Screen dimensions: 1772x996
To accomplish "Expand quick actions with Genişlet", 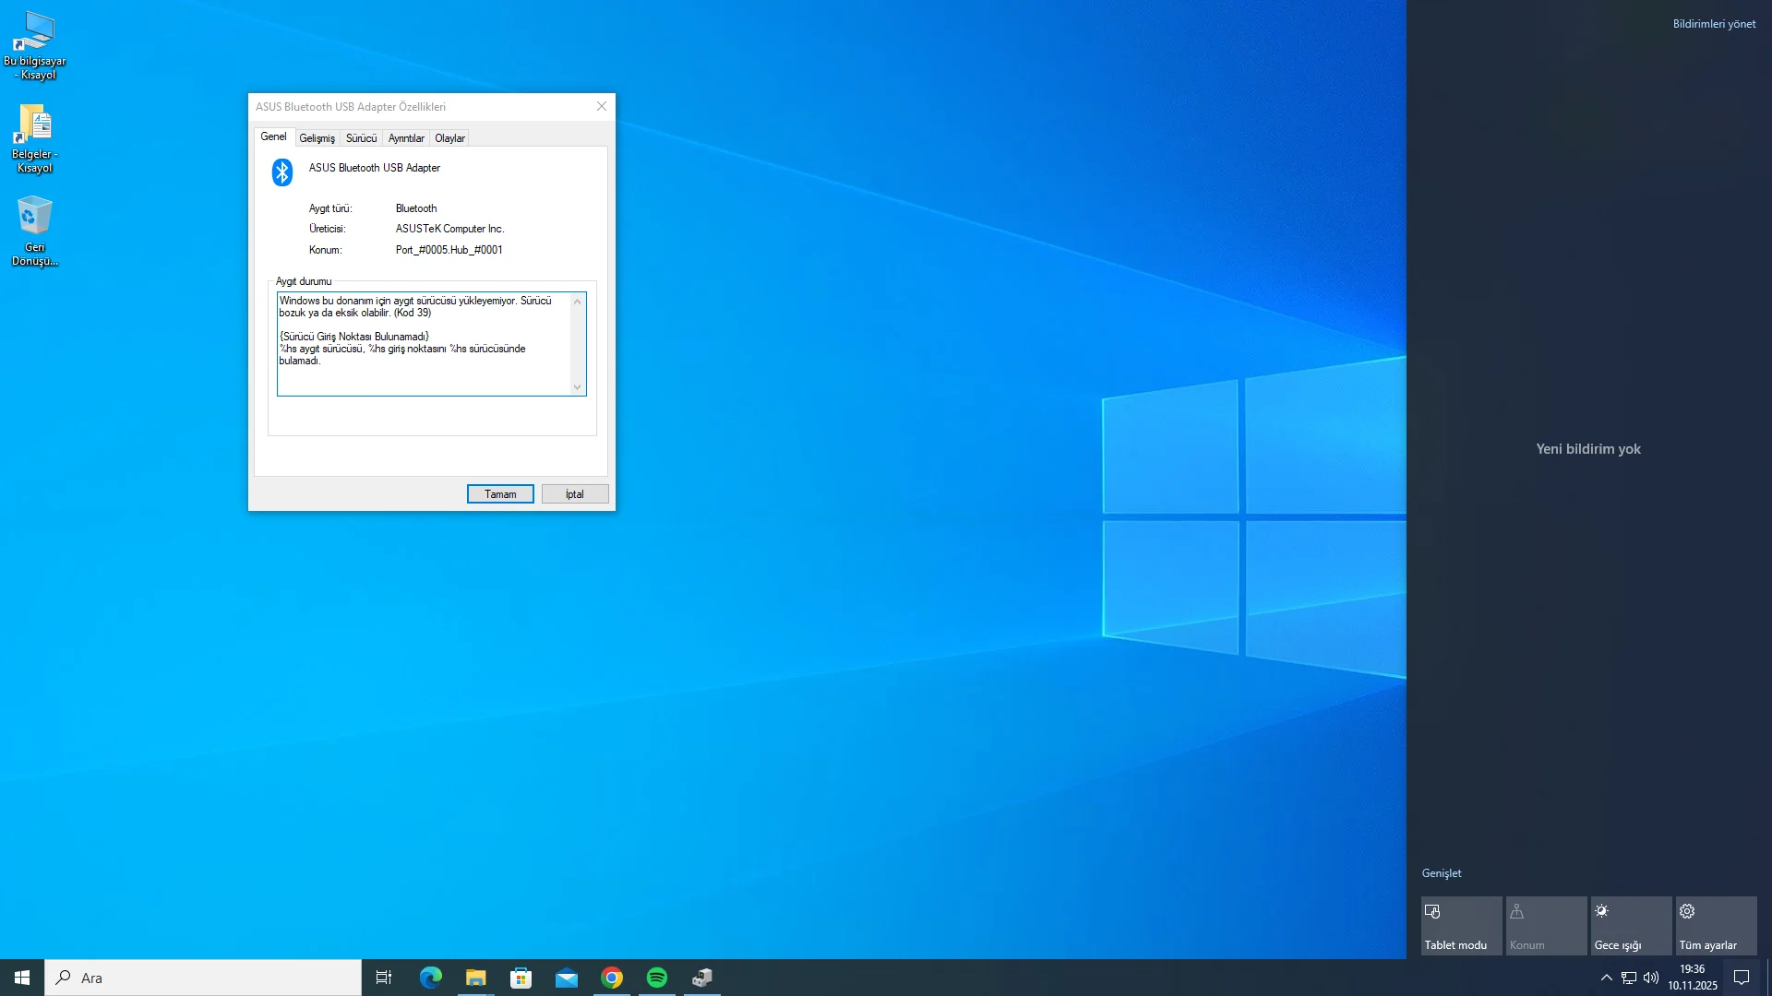I will [1441, 873].
